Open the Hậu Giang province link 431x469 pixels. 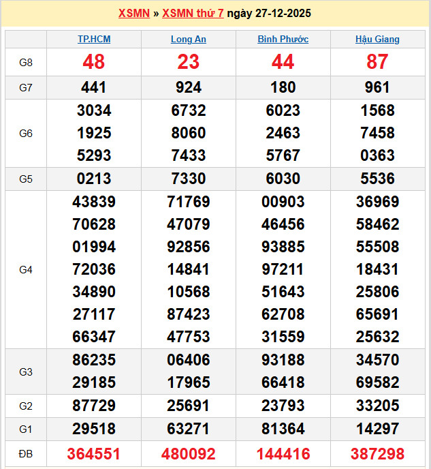click(x=377, y=40)
